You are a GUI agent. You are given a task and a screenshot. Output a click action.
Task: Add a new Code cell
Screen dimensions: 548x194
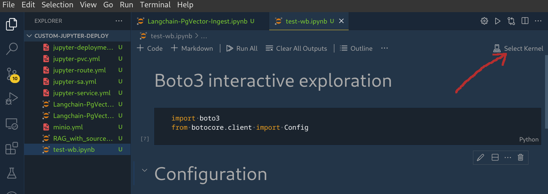pos(150,48)
